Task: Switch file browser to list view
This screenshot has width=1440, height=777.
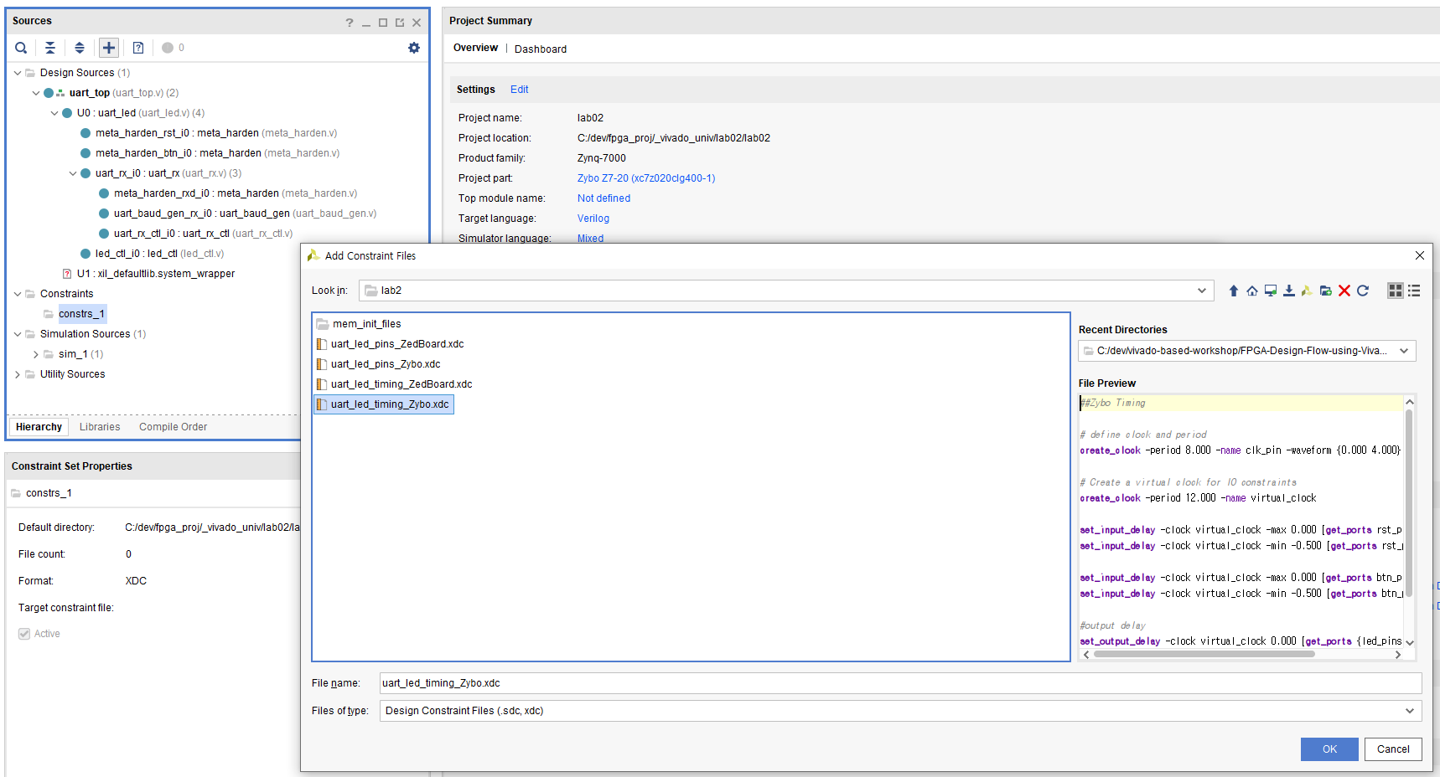Action: click(1414, 291)
